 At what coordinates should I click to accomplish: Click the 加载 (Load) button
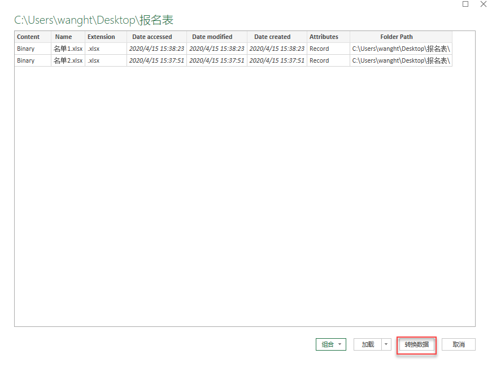pos(368,344)
